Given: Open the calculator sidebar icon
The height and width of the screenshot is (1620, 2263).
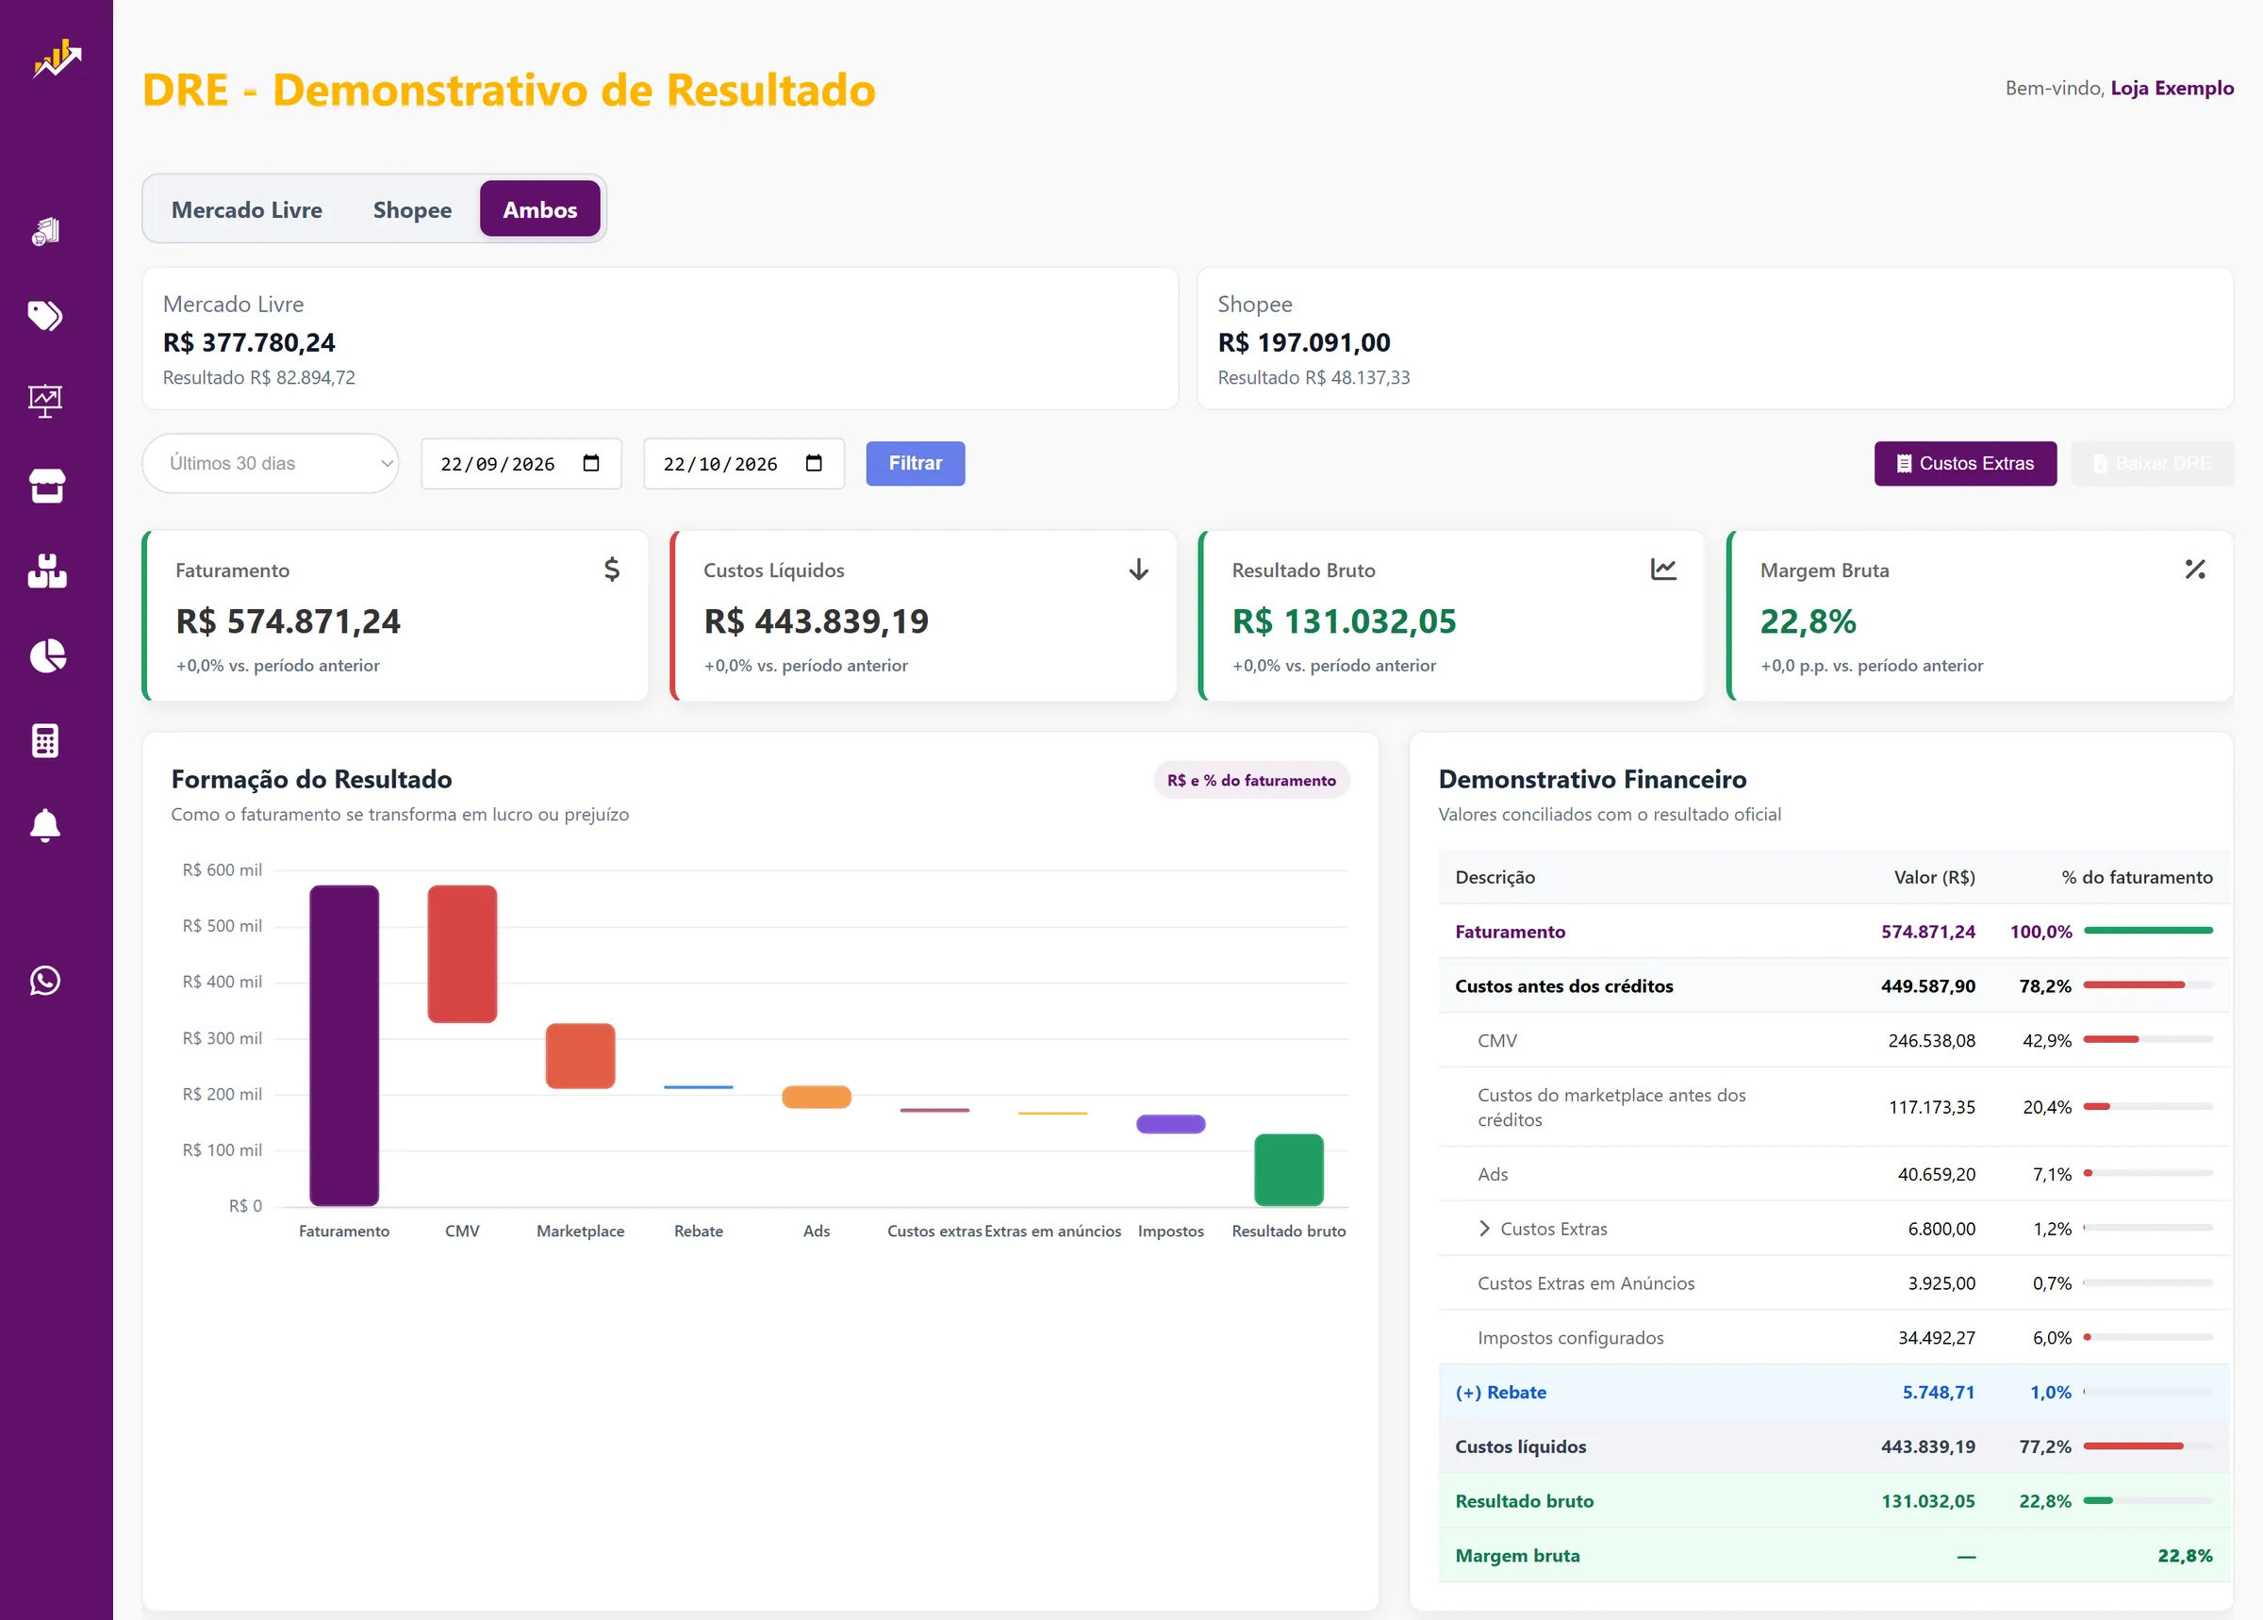Looking at the screenshot, I should click(x=46, y=740).
